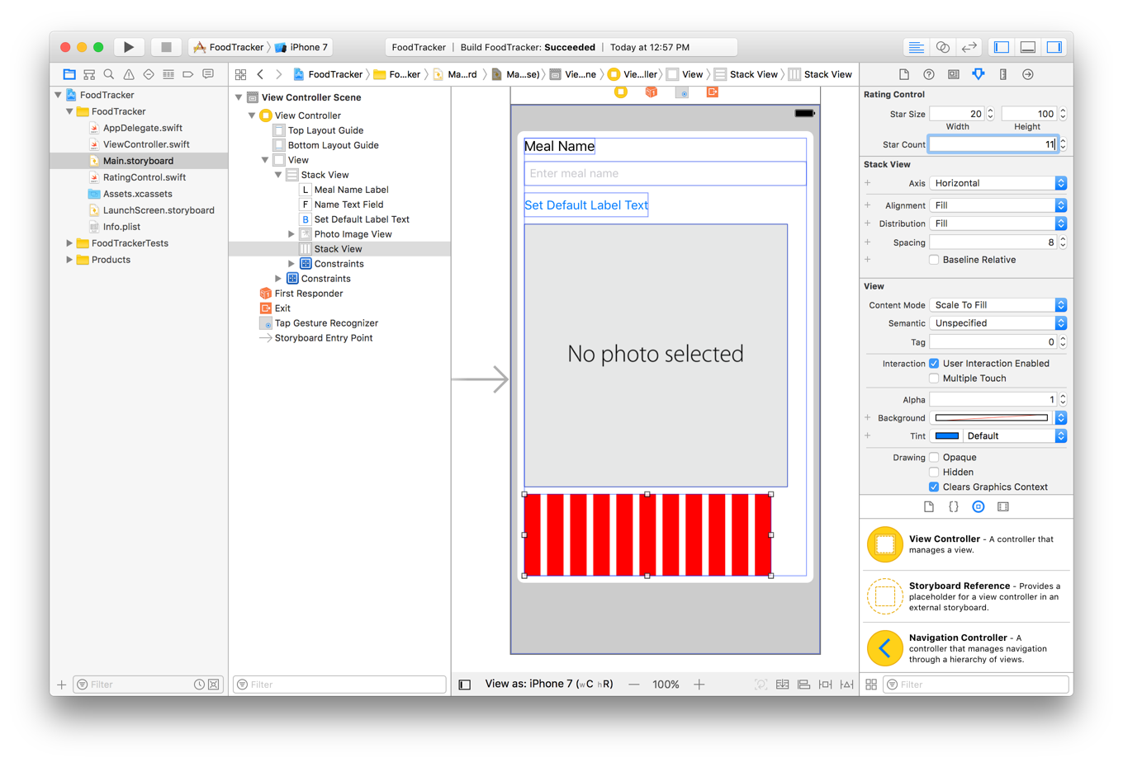
Task: Switch to the Version editor
Action: click(x=969, y=47)
